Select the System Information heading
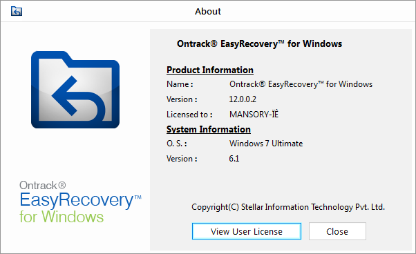The width and height of the screenshot is (416, 254). pyautogui.click(x=209, y=129)
